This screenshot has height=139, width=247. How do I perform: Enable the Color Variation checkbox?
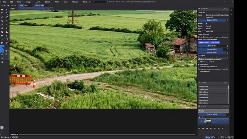click(199, 71)
